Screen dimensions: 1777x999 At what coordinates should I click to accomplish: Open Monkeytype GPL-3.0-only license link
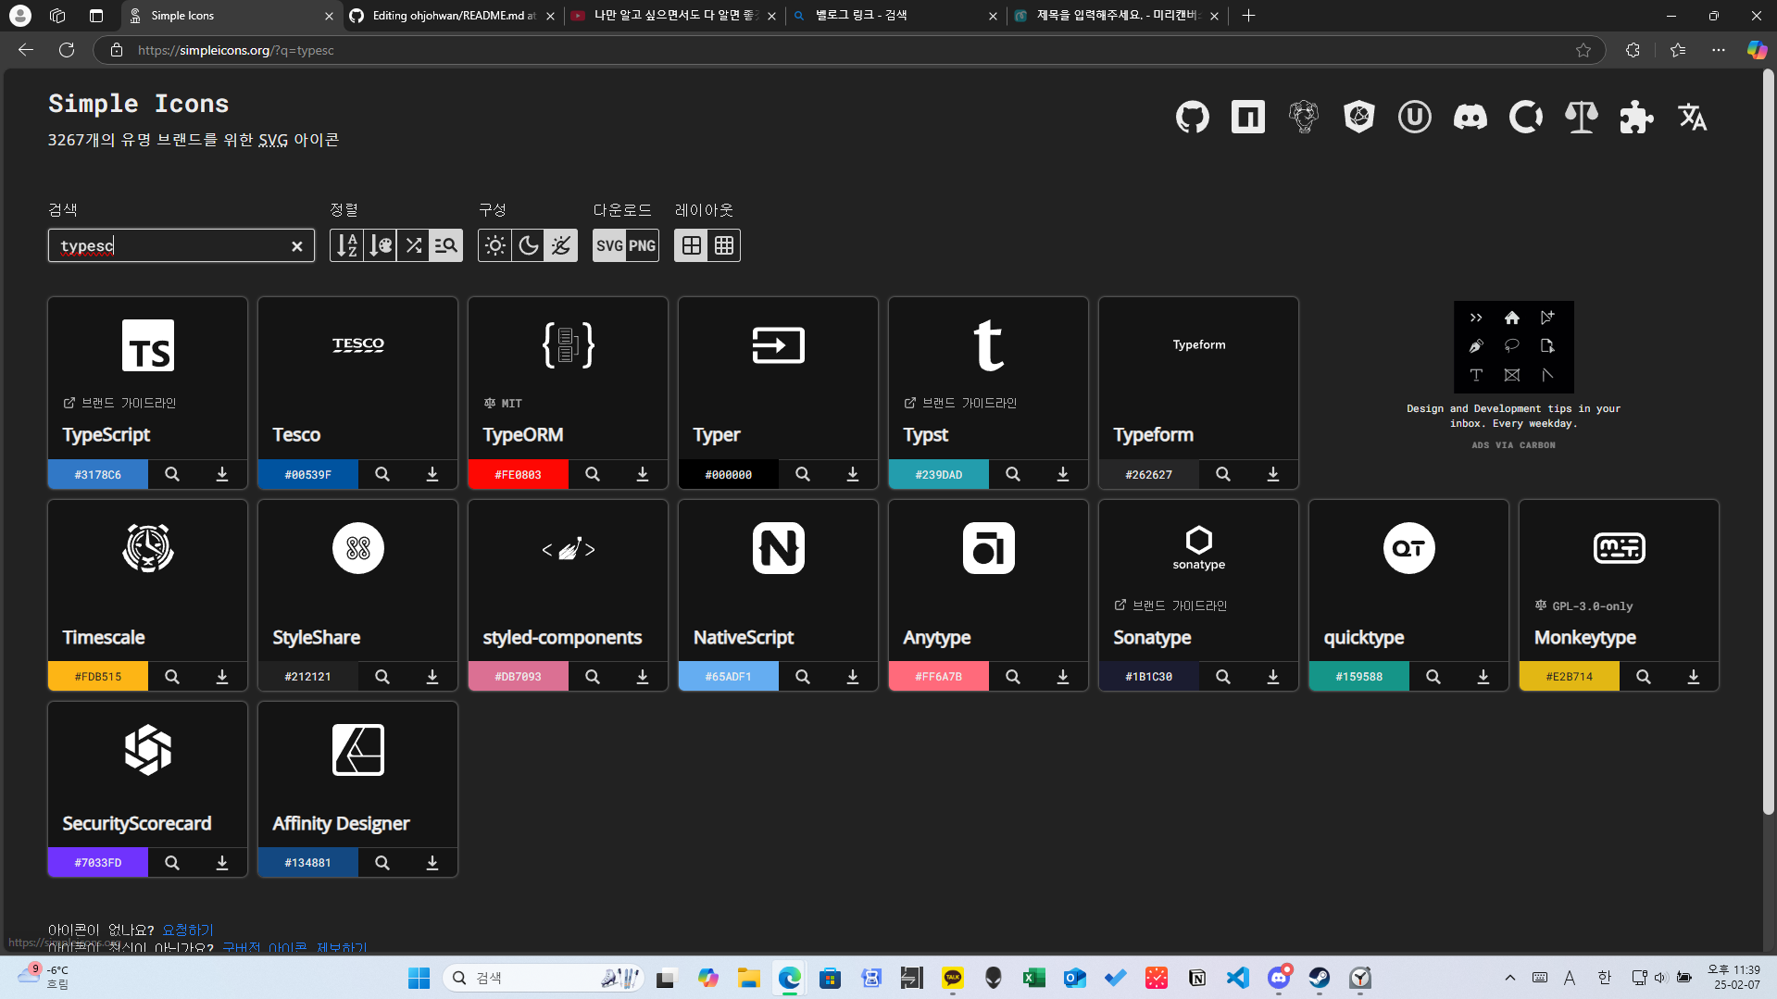pyautogui.click(x=1583, y=606)
